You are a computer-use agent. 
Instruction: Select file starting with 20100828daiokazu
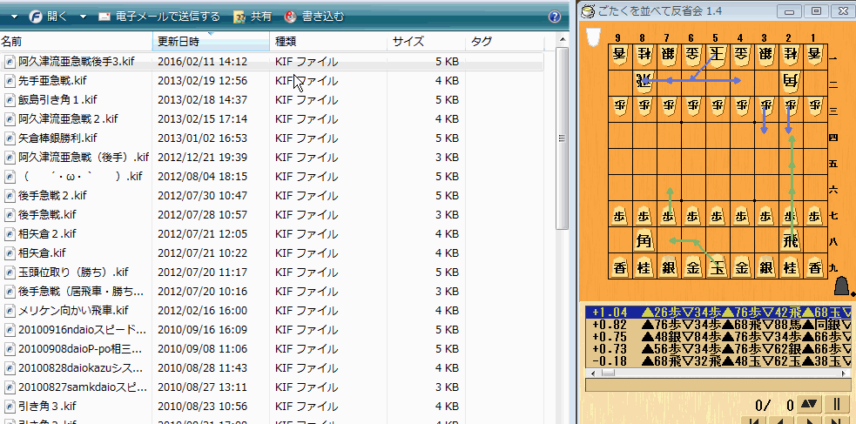[82, 368]
